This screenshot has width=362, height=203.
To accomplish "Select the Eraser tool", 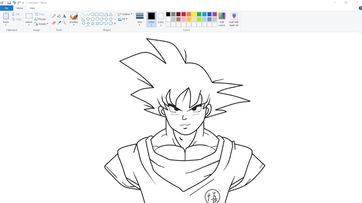I will tap(54, 23).
